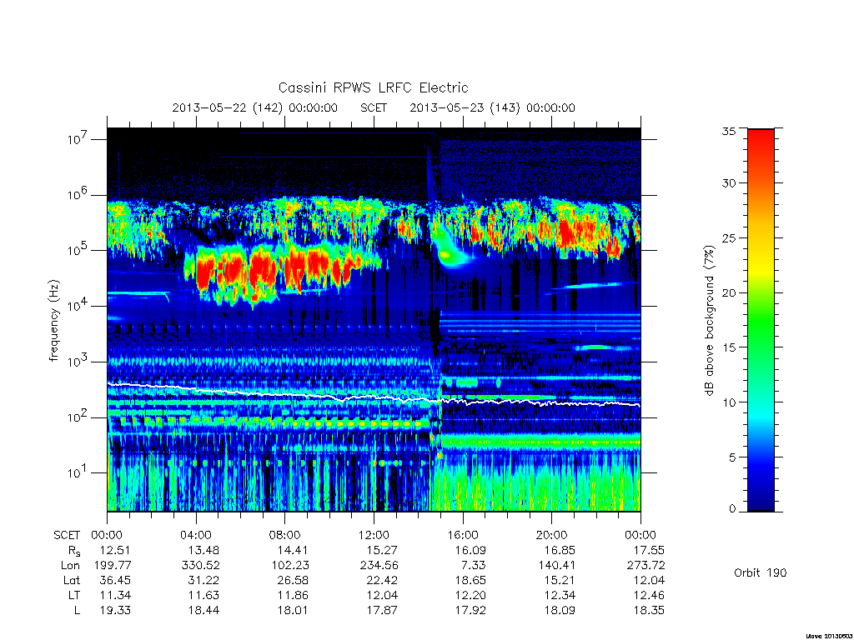Click the color bar at 20 dB yellow-green
The width and height of the screenshot is (854, 640).
(761, 292)
